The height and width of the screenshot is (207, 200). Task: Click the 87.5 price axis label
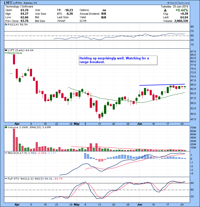[193, 51]
